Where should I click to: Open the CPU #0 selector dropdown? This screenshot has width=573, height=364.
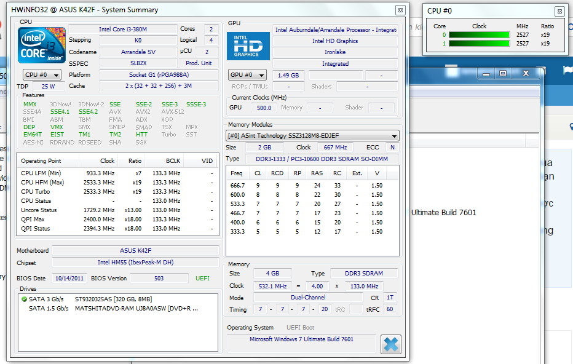(x=42, y=75)
